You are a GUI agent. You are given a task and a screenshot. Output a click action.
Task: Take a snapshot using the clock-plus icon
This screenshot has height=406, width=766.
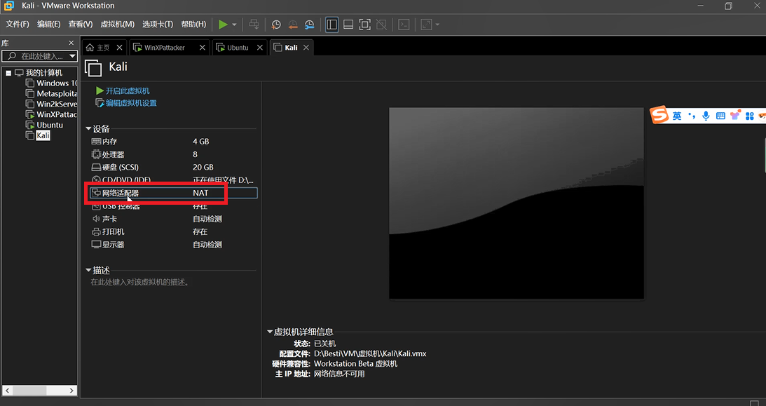(x=276, y=25)
